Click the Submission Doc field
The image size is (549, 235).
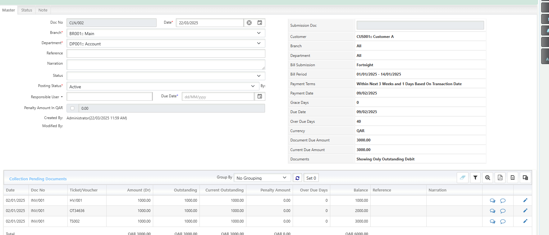[420, 25]
